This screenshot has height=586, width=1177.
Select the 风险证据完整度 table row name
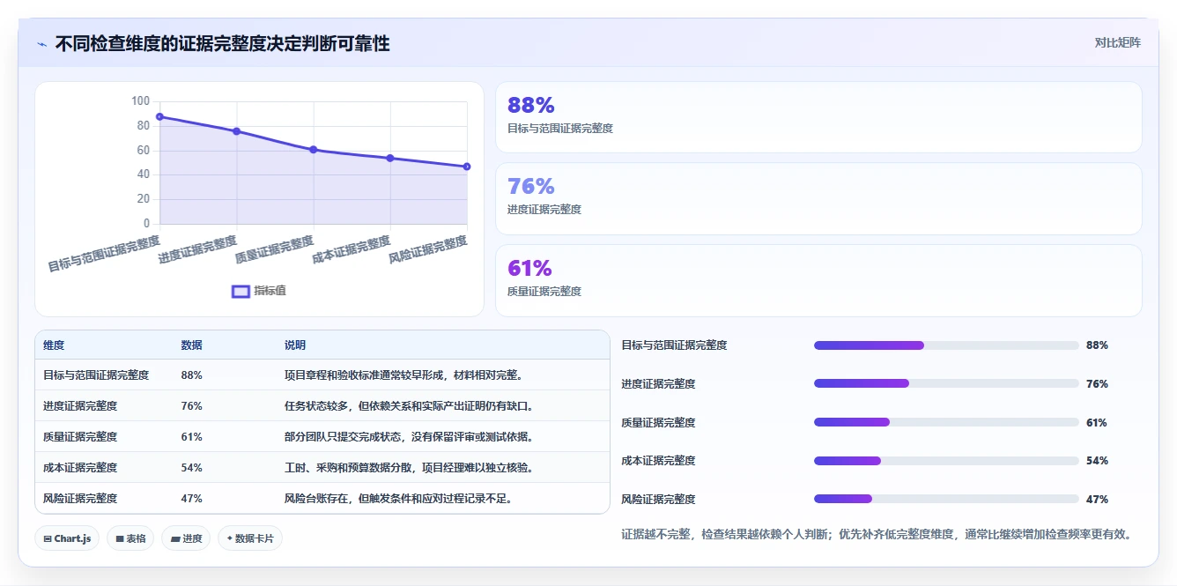80,499
